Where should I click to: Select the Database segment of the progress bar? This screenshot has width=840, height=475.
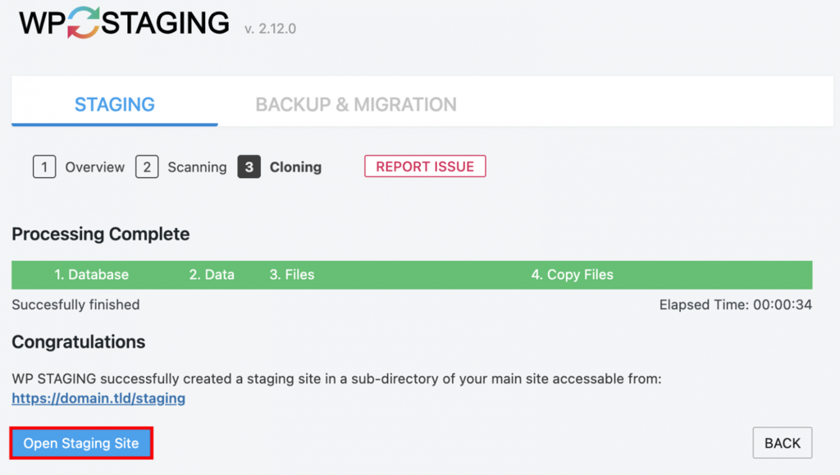click(x=91, y=275)
